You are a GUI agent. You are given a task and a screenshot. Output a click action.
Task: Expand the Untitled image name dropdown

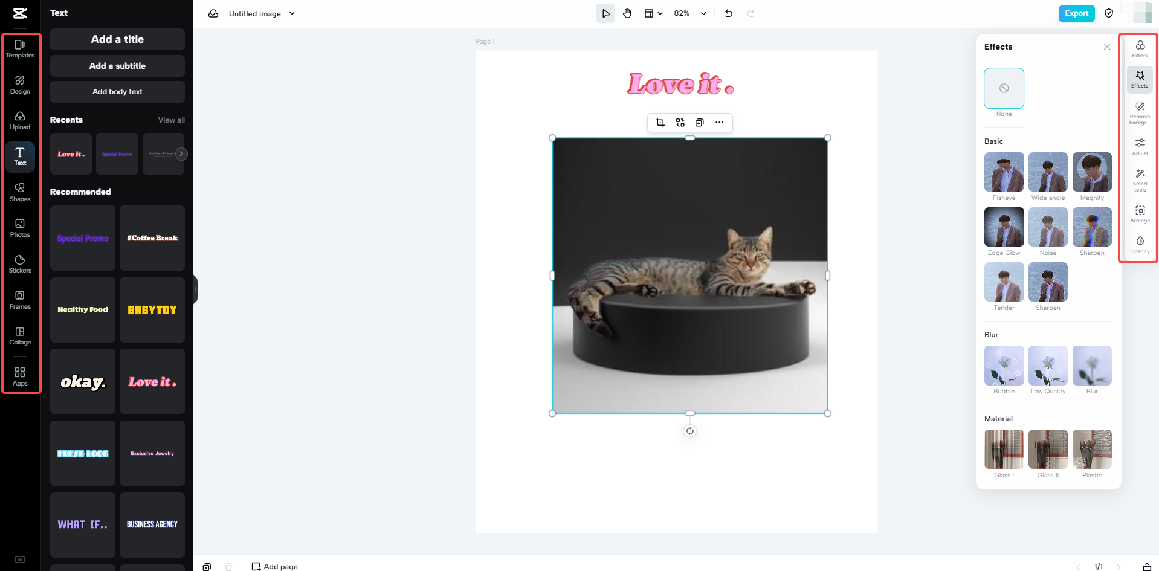pos(292,13)
